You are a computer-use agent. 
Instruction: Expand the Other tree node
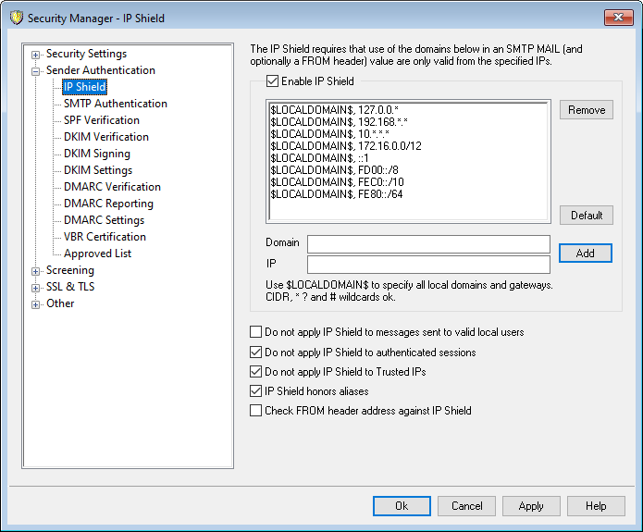36,304
